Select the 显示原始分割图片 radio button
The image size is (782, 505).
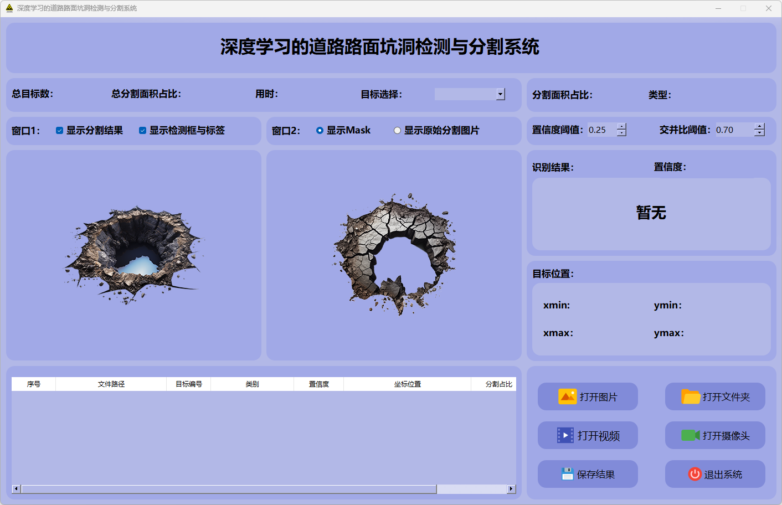397,131
